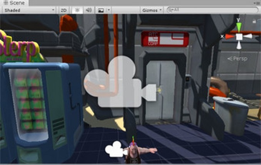Viewport: 261px width, 165px height.
Task: Click the green Y axis cone
Action: pyautogui.click(x=239, y=27)
